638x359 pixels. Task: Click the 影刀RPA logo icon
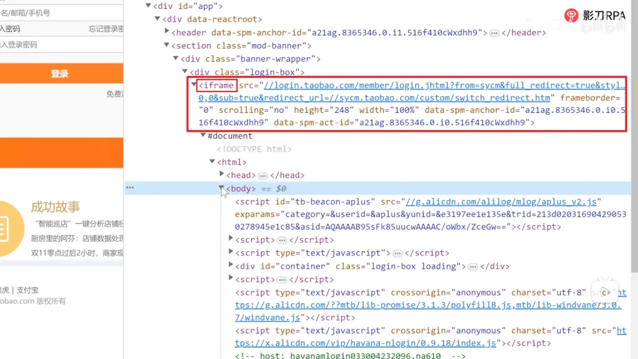[x=571, y=15]
